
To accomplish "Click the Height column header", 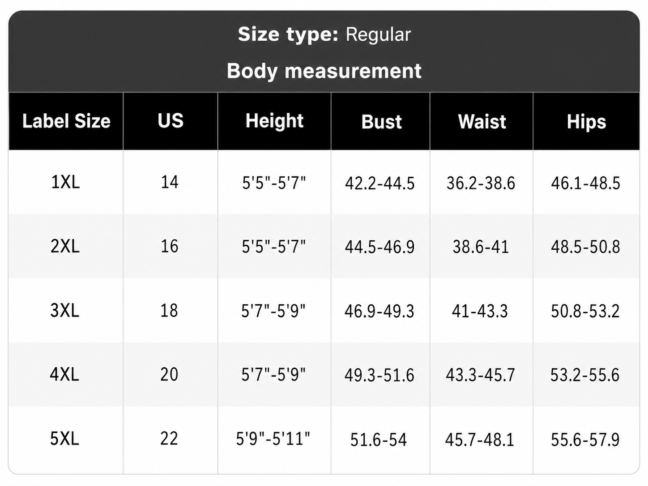I will pyautogui.click(x=274, y=121).
